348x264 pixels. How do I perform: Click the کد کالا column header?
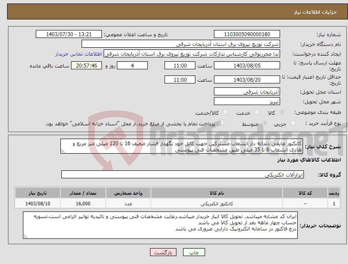305,193
